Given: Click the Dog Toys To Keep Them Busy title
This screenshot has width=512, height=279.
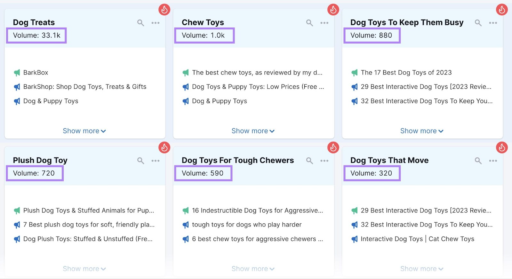Looking at the screenshot, I should click(x=407, y=22).
